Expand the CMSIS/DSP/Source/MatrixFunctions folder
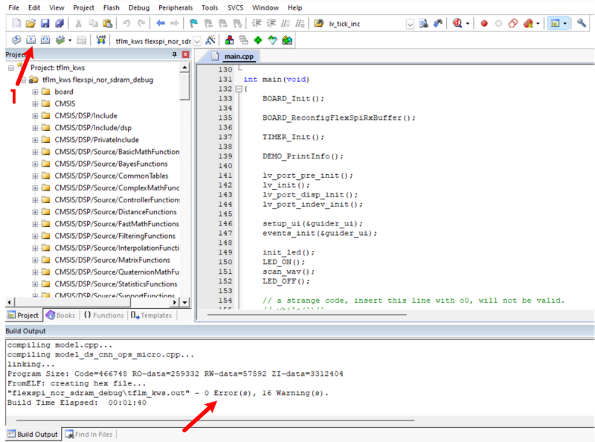The image size is (595, 442). coord(35,260)
